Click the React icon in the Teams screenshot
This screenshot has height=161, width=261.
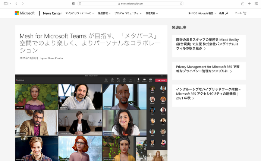(x=118, y=80)
